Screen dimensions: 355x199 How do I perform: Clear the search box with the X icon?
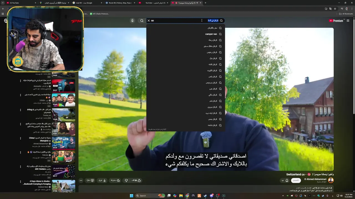pyautogui.click(x=149, y=20)
